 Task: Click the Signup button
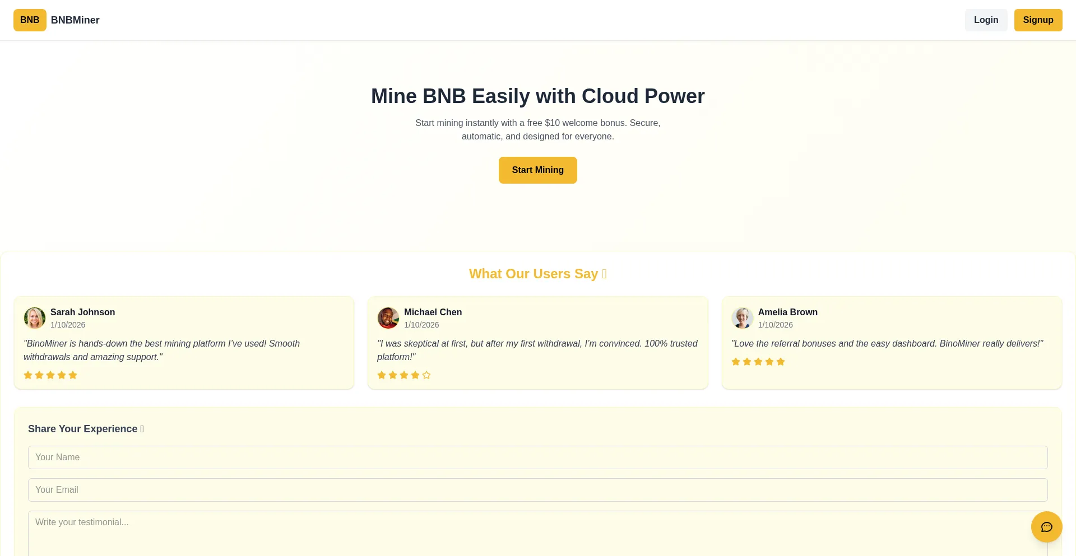tap(1038, 20)
